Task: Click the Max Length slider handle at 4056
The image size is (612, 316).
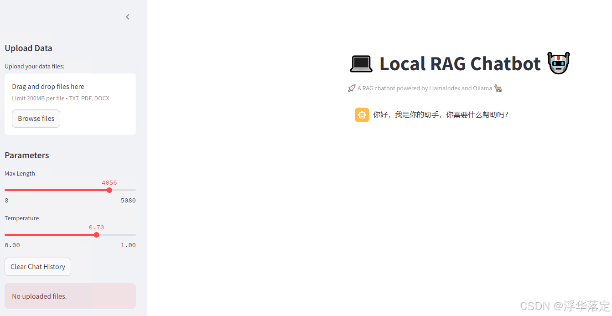Action: click(109, 190)
